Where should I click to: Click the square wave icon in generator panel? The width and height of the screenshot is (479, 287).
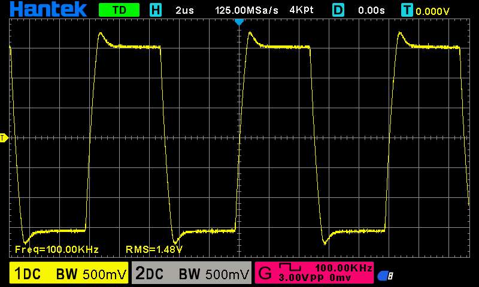pos(290,267)
